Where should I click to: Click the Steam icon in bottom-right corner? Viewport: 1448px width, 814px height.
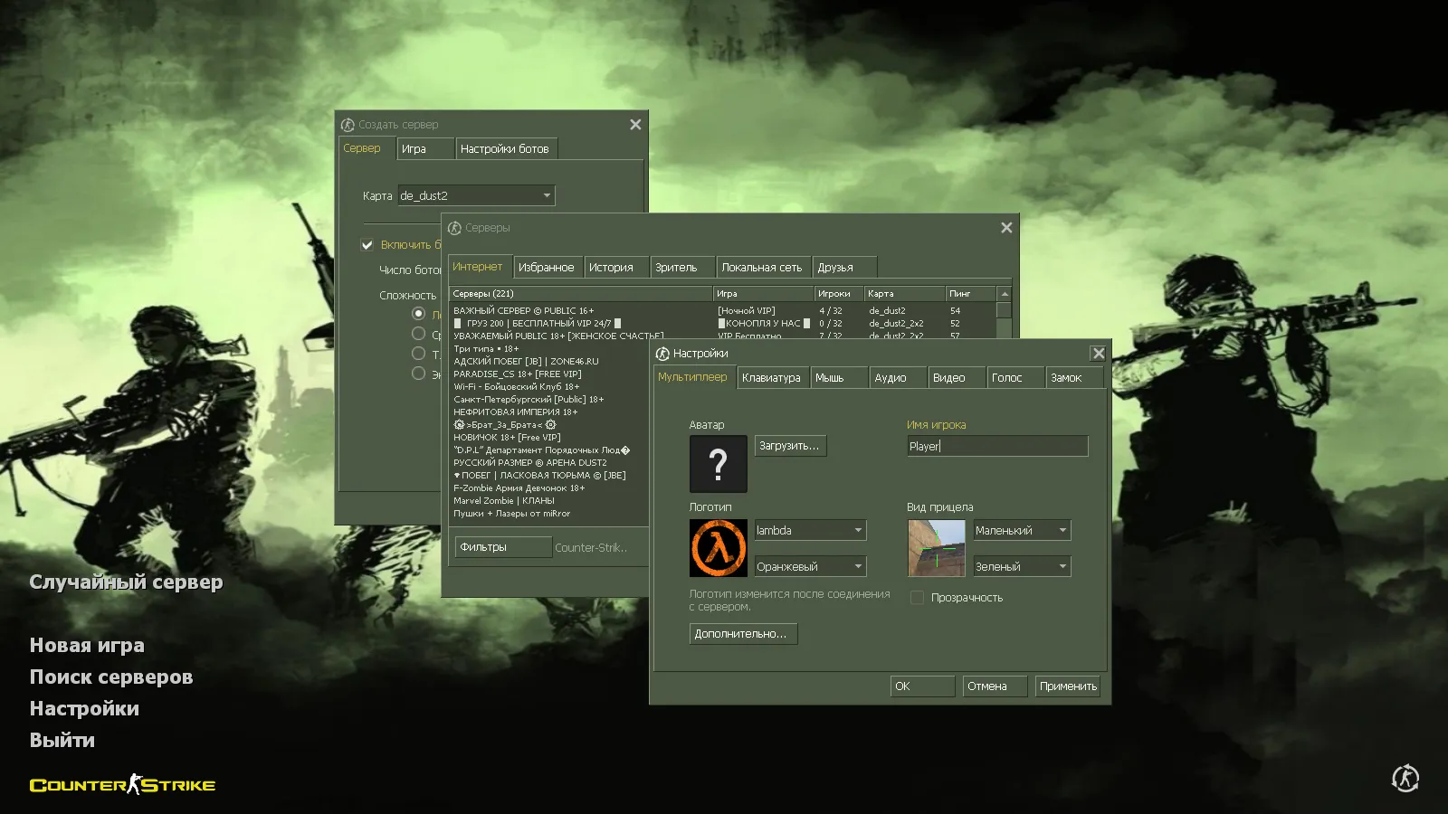pyautogui.click(x=1405, y=778)
